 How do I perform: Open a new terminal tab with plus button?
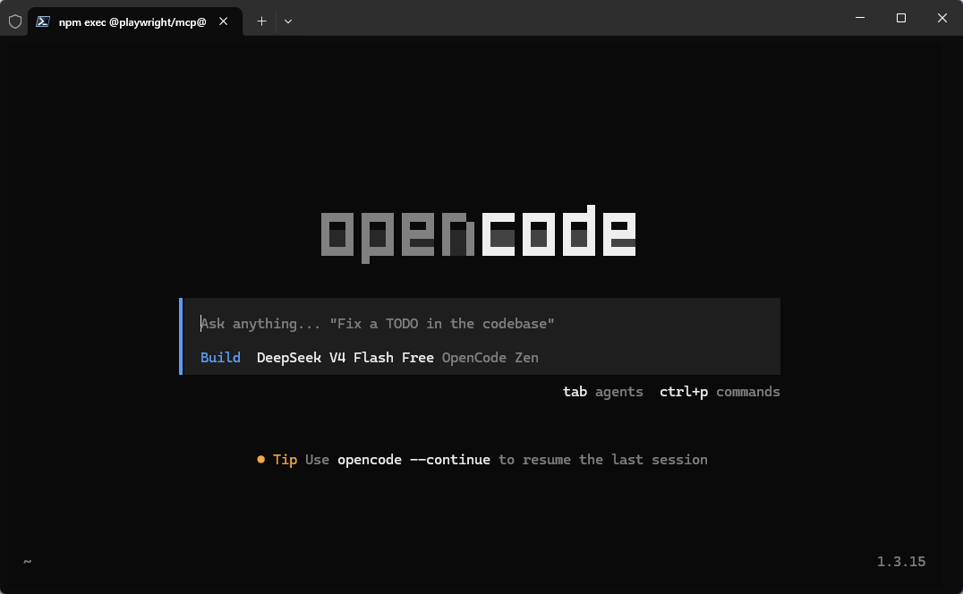pyautogui.click(x=261, y=21)
